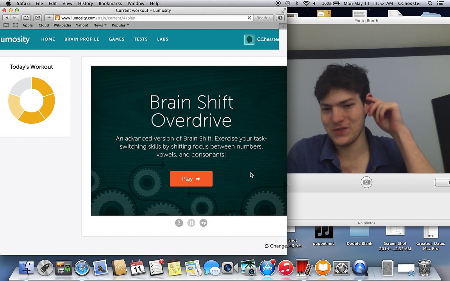The image size is (450, 281).
Task: Open iBooks in the Dock
Action: click(323, 268)
